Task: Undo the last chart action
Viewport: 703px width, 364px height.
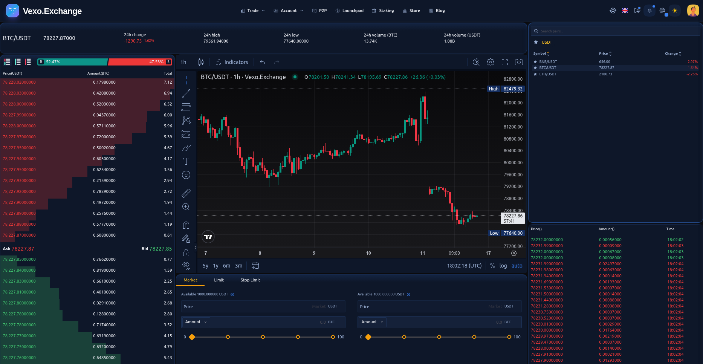Action: click(263, 62)
